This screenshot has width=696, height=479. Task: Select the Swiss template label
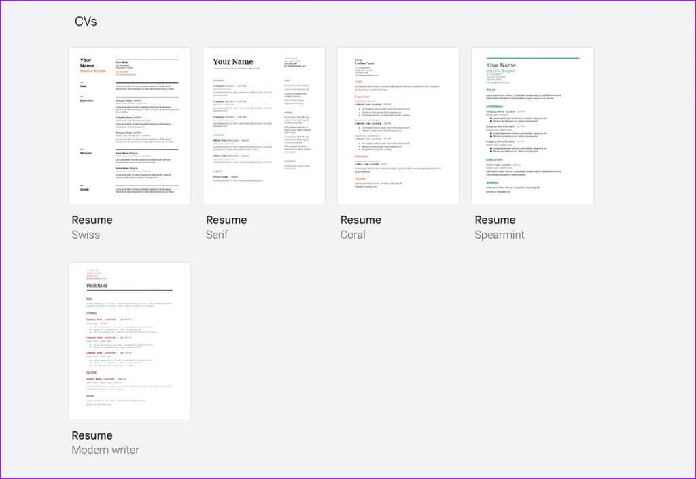(86, 235)
